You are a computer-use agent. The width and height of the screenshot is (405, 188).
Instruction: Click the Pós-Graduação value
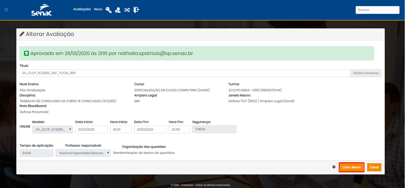[x=33, y=90]
